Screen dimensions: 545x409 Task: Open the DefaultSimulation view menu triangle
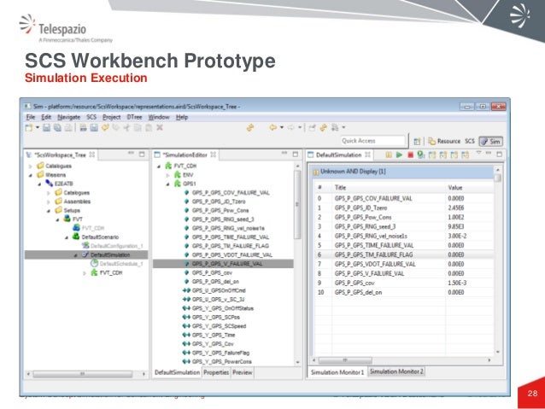click(478, 153)
